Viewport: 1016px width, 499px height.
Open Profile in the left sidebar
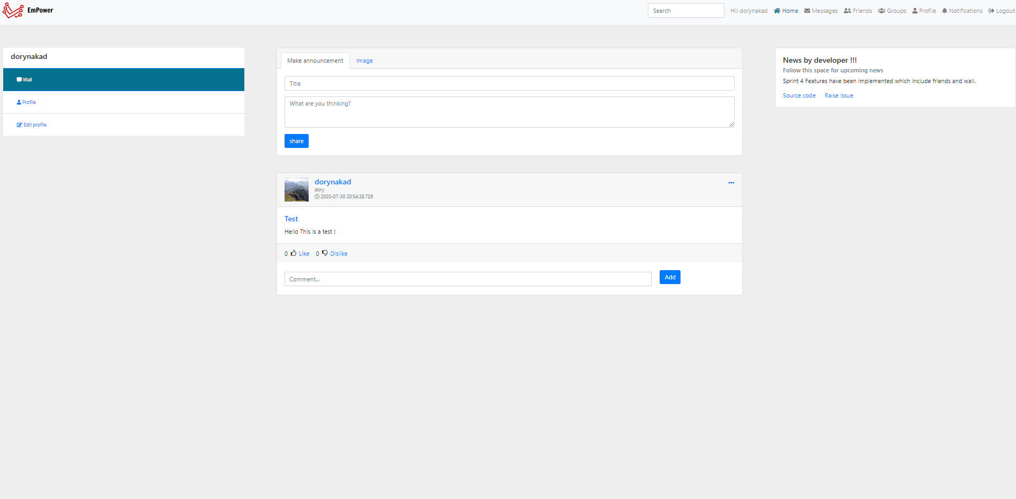[124, 102]
